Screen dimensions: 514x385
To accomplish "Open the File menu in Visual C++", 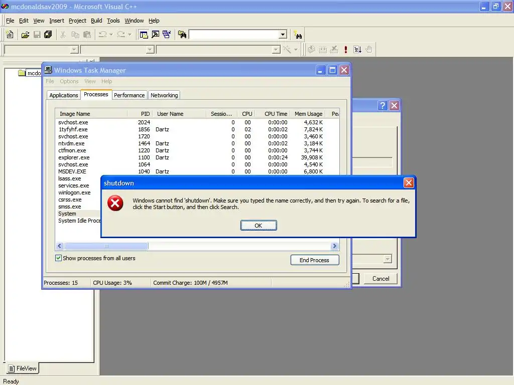I will click(x=10, y=21).
